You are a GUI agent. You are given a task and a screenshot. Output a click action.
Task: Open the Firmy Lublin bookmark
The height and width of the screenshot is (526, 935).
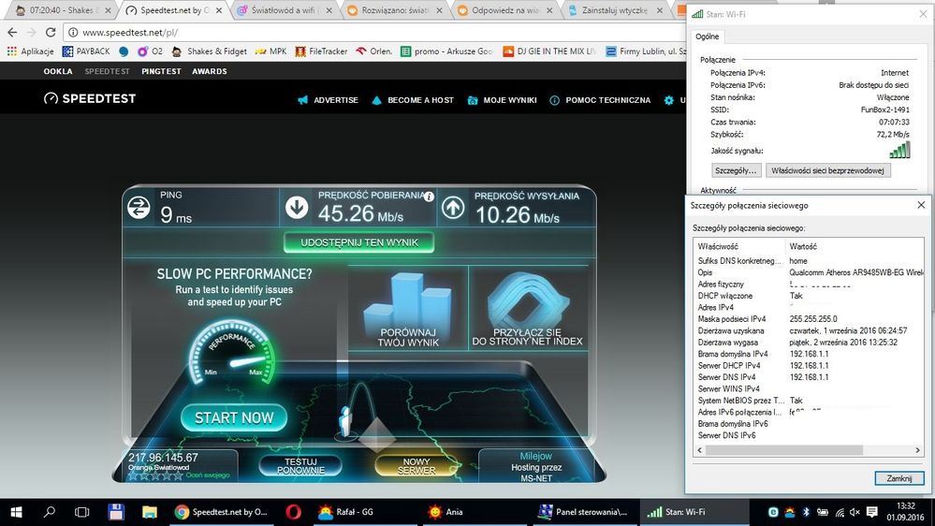pyautogui.click(x=645, y=51)
